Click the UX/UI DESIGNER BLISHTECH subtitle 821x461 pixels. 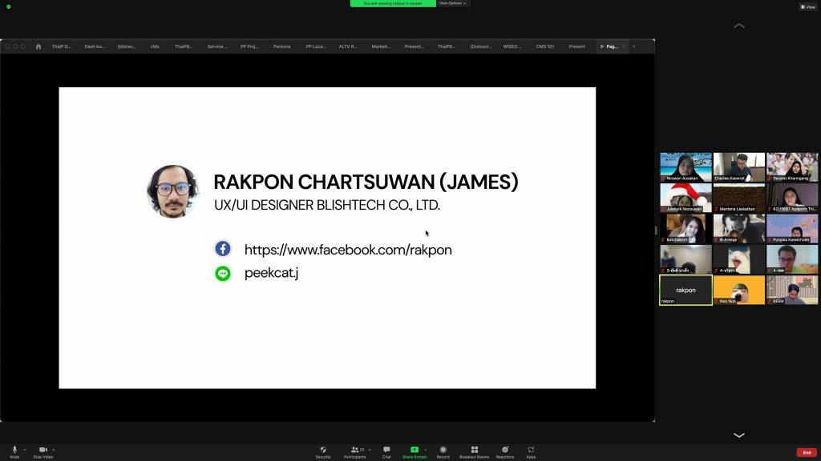pyautogui.click(x=327, y=205)
